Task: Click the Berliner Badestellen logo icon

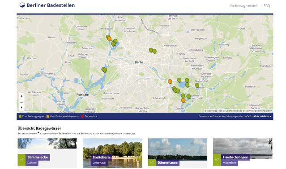Action: 22,5
